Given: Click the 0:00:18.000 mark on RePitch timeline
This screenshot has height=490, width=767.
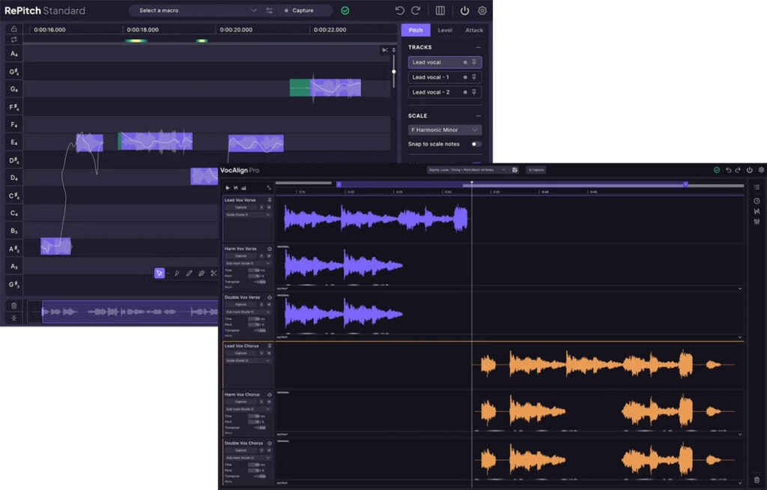Looking at the screenshot, I should 143,30.
